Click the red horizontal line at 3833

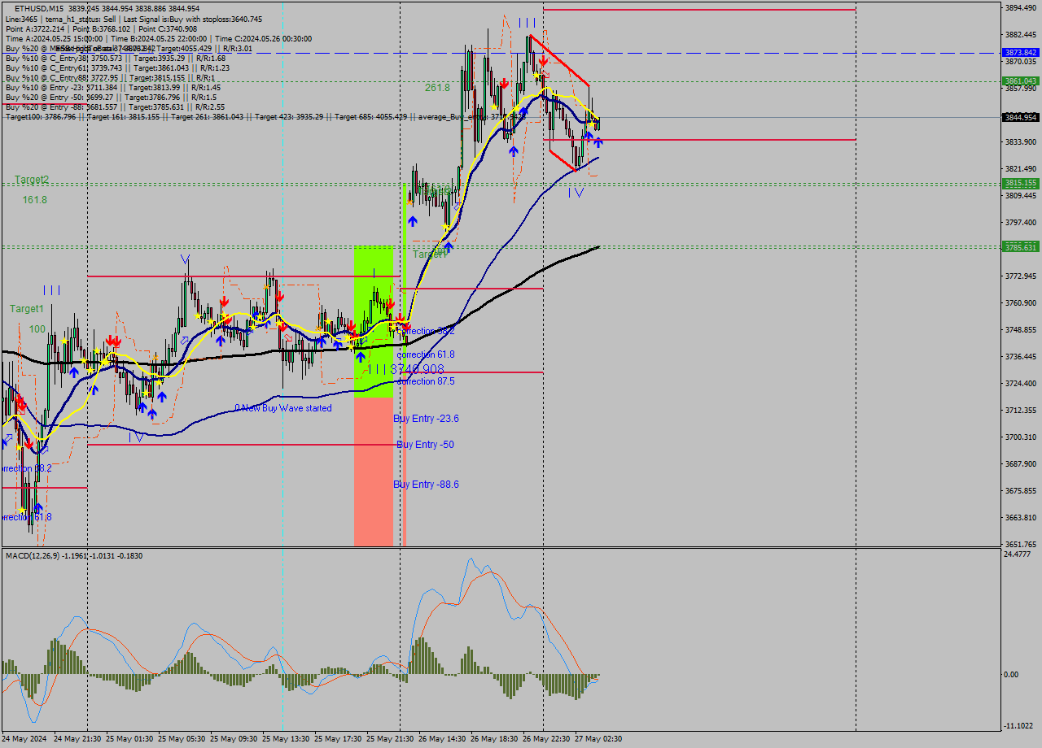[x=699, y=140]
